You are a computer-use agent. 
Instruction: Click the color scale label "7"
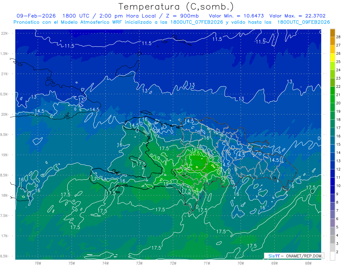pos(337,211)
